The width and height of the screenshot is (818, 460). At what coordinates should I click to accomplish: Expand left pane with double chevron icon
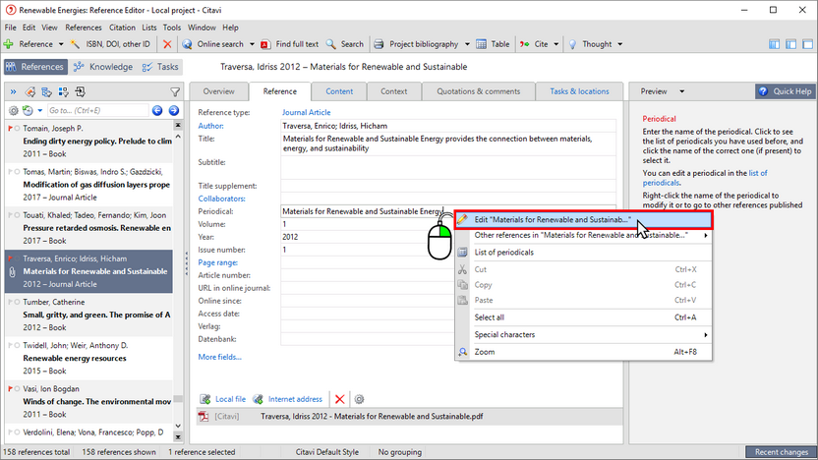coord(13,91)
